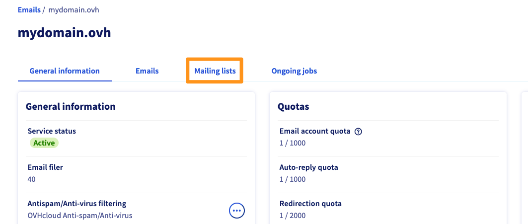Select the Service status label

52,131
